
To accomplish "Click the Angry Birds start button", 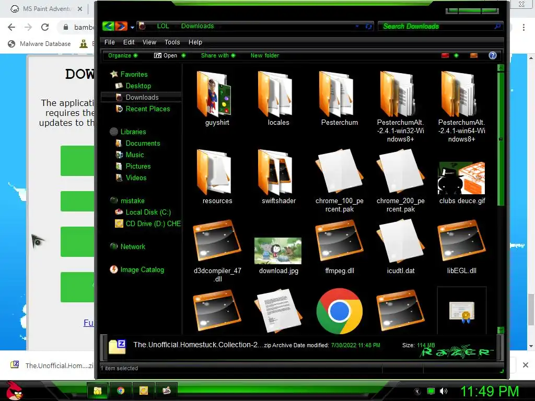I will [14, 391].
